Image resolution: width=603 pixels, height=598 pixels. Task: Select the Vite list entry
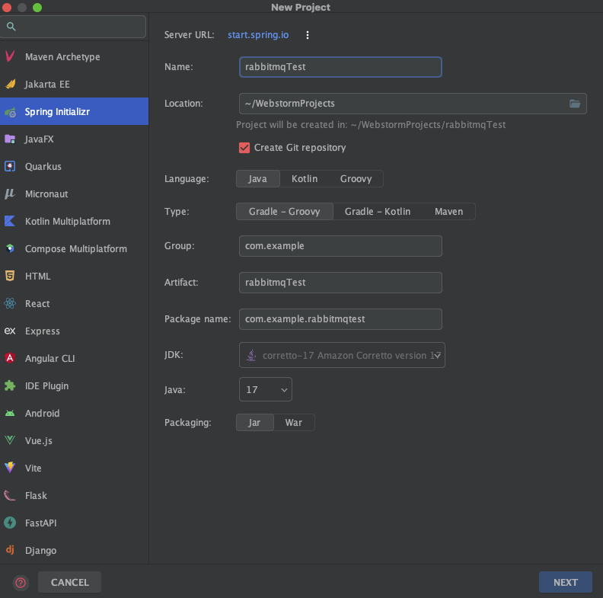point(74,468)
